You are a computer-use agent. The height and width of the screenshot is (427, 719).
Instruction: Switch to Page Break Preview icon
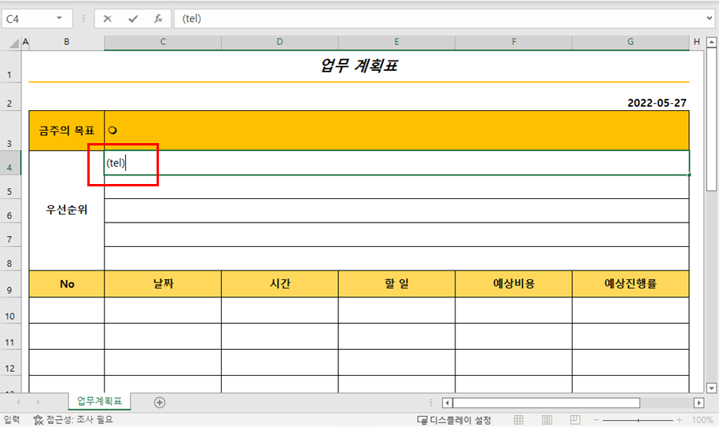pyautogui.click(x=575, y=420)
